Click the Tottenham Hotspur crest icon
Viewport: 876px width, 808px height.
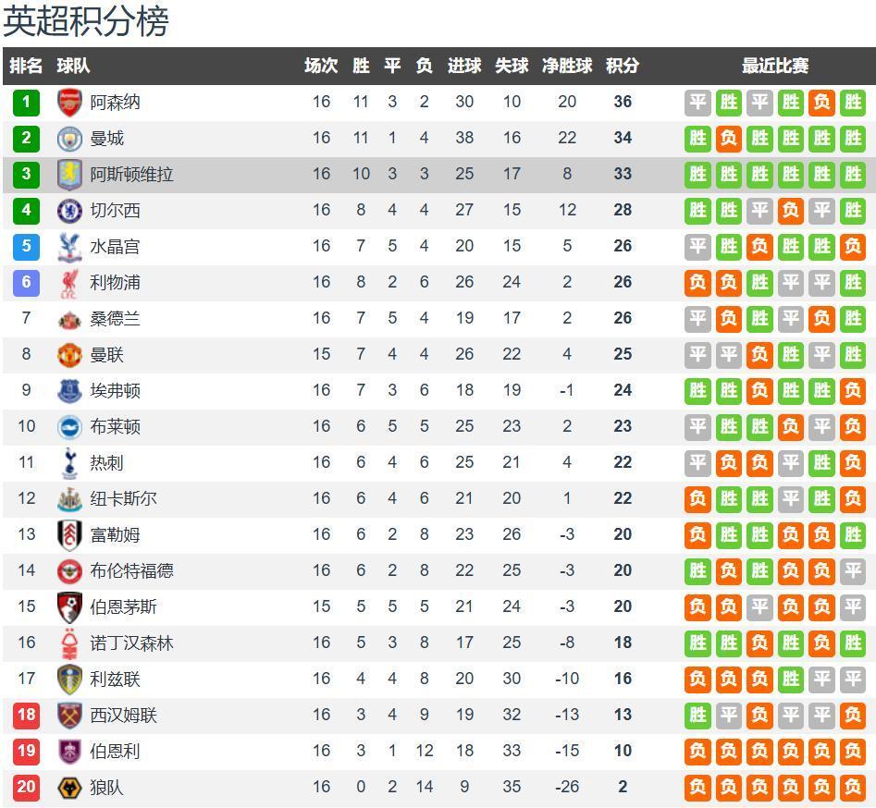point(69,462)
